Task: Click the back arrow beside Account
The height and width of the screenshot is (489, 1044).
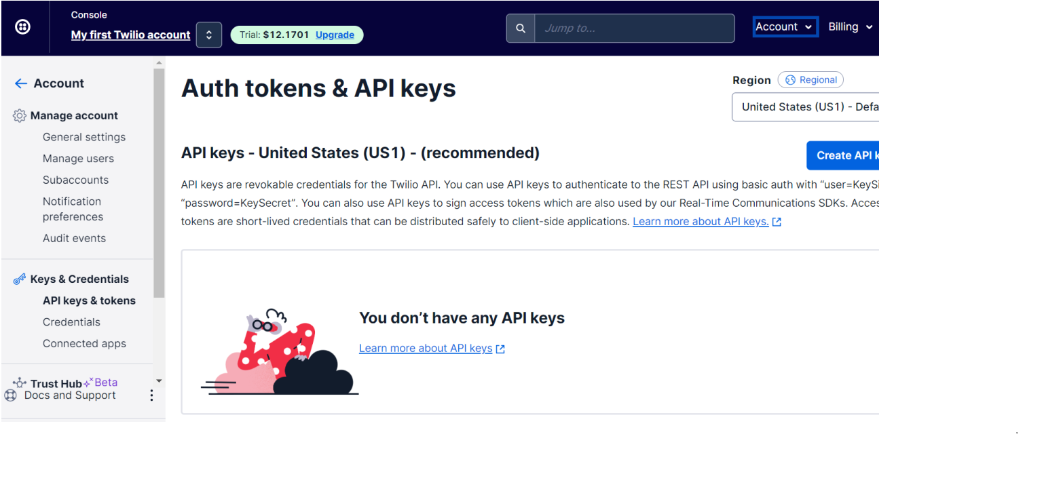Action: point(21,83)
